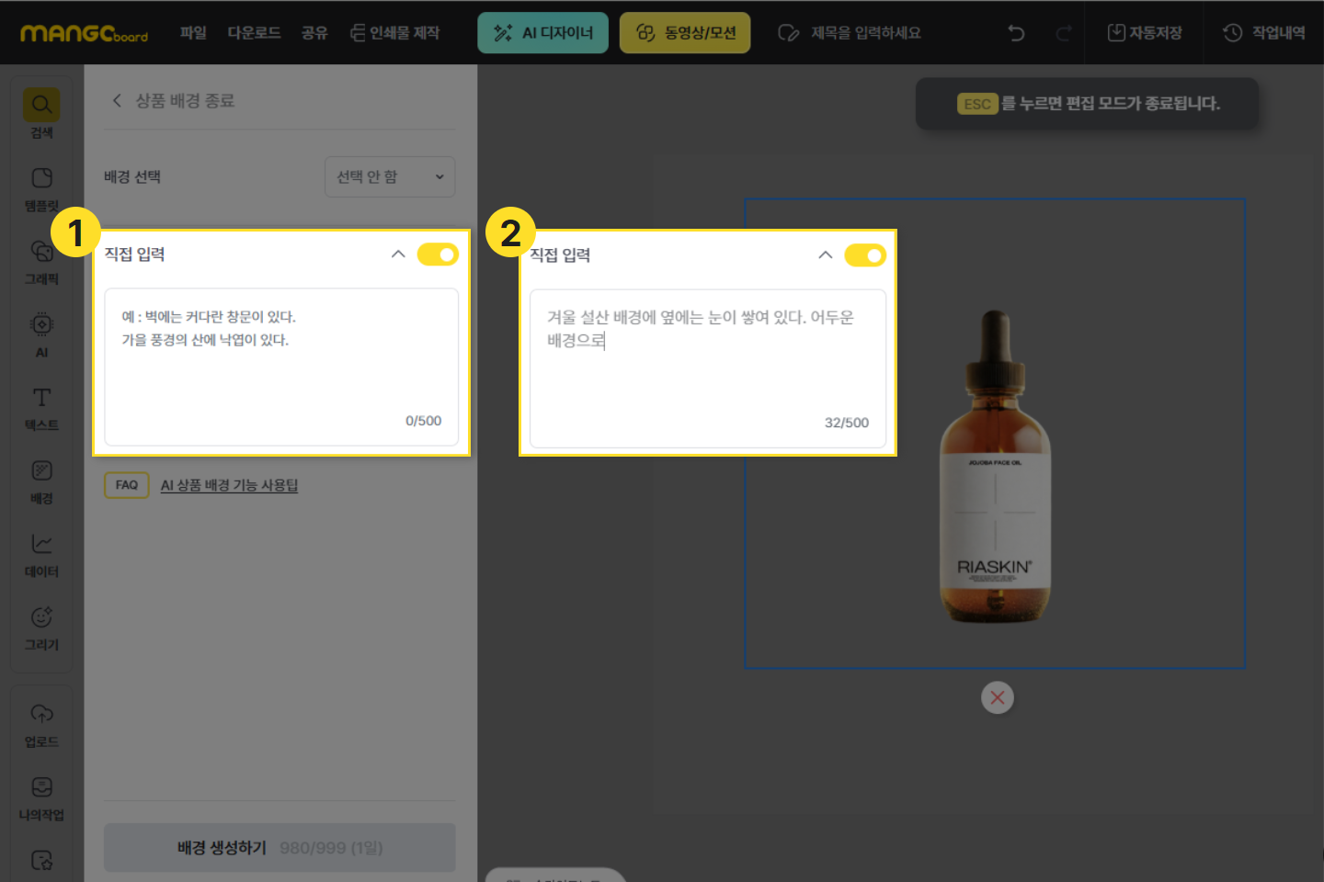Open the search (검색) sidebar icon

[x=41, y=106]
